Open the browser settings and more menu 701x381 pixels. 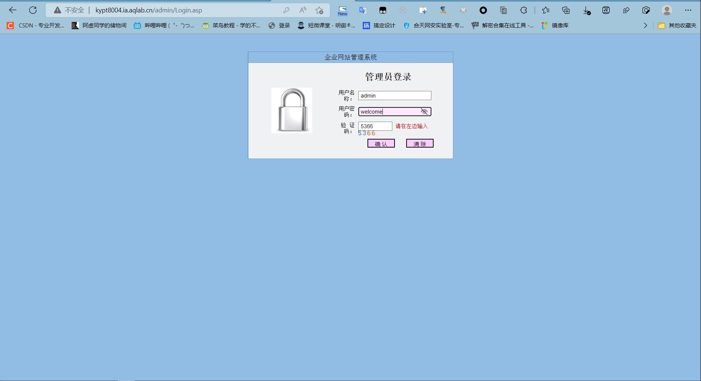(x=688, y=10)
